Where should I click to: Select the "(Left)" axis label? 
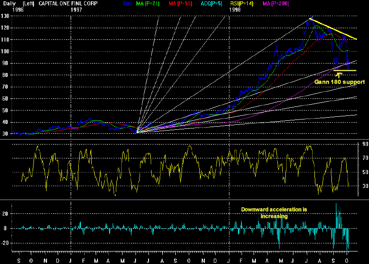[x=29, y=4]
